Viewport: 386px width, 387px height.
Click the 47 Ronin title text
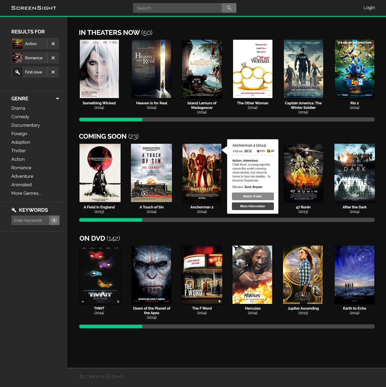coord(303,207)
